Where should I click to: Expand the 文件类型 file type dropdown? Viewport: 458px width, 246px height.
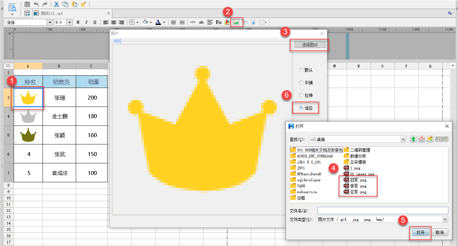(445, 219)
